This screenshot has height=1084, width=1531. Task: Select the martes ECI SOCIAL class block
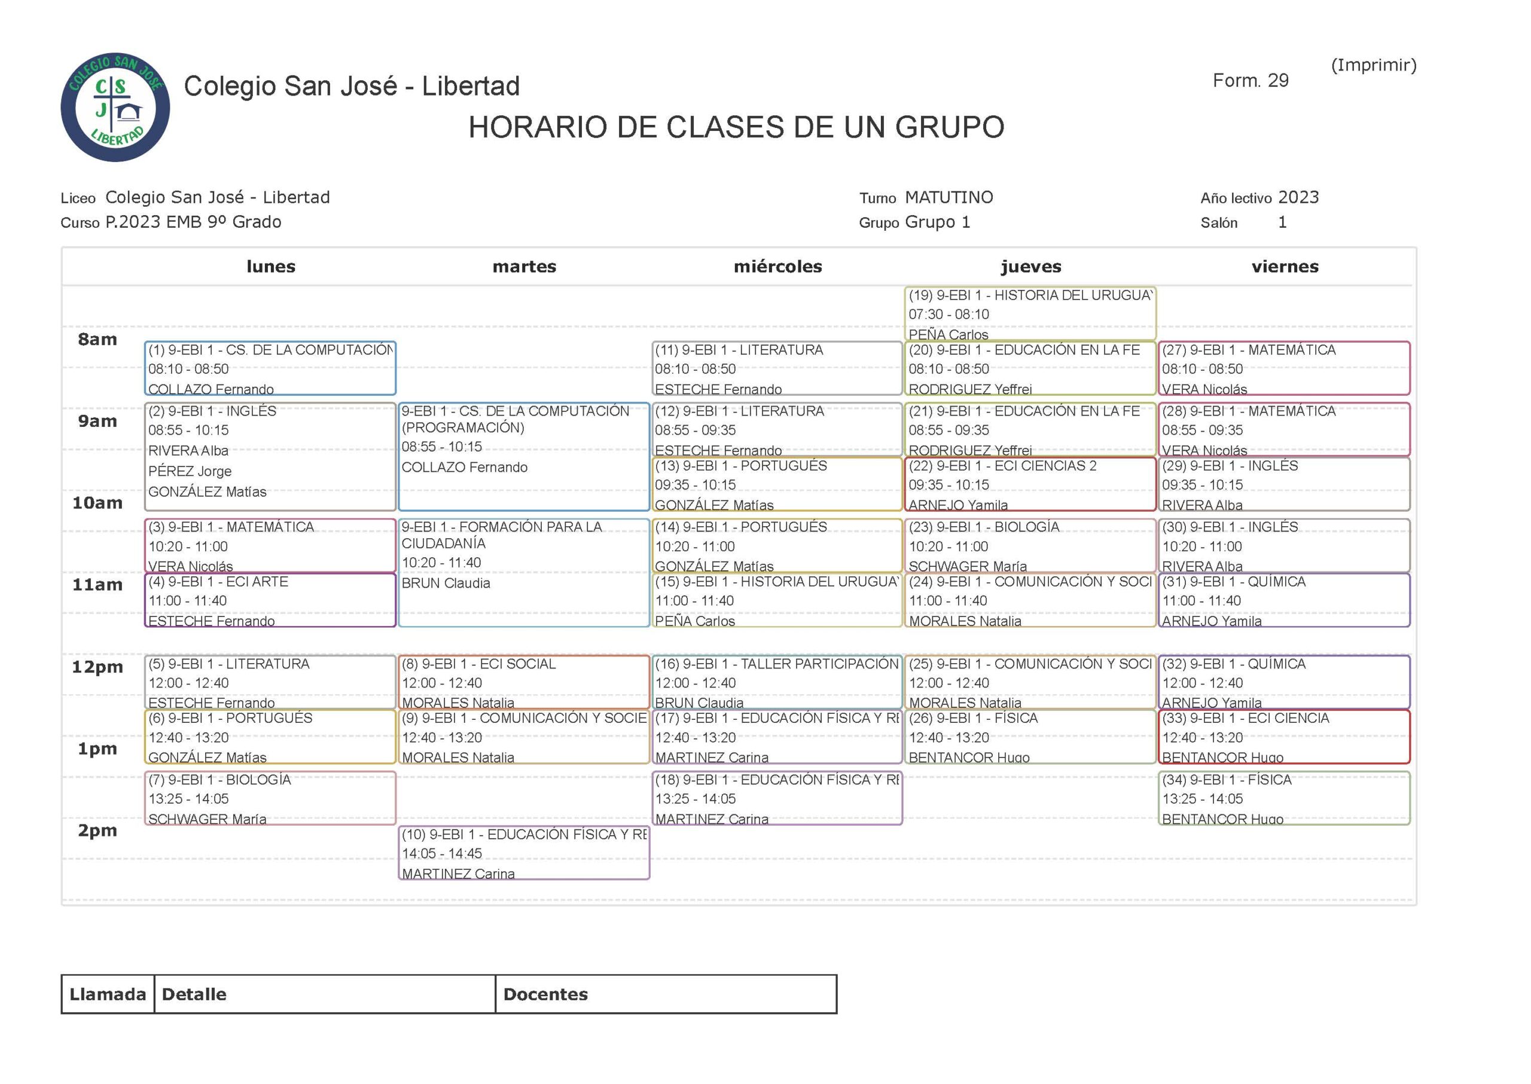click(523, 682)
